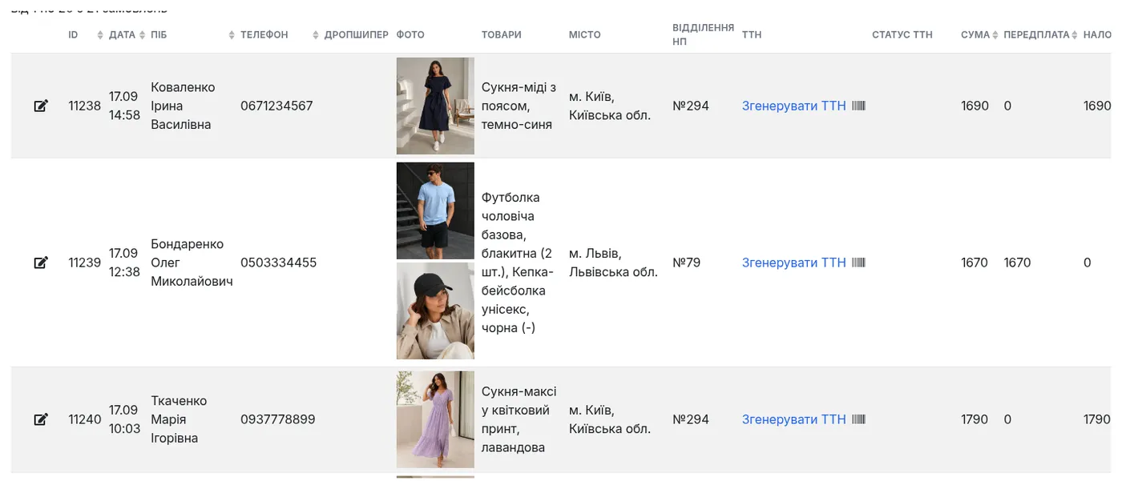Select order ID 11240 cell
Image resolution: width=1122 pixels, height=489 pixels.
85,419
